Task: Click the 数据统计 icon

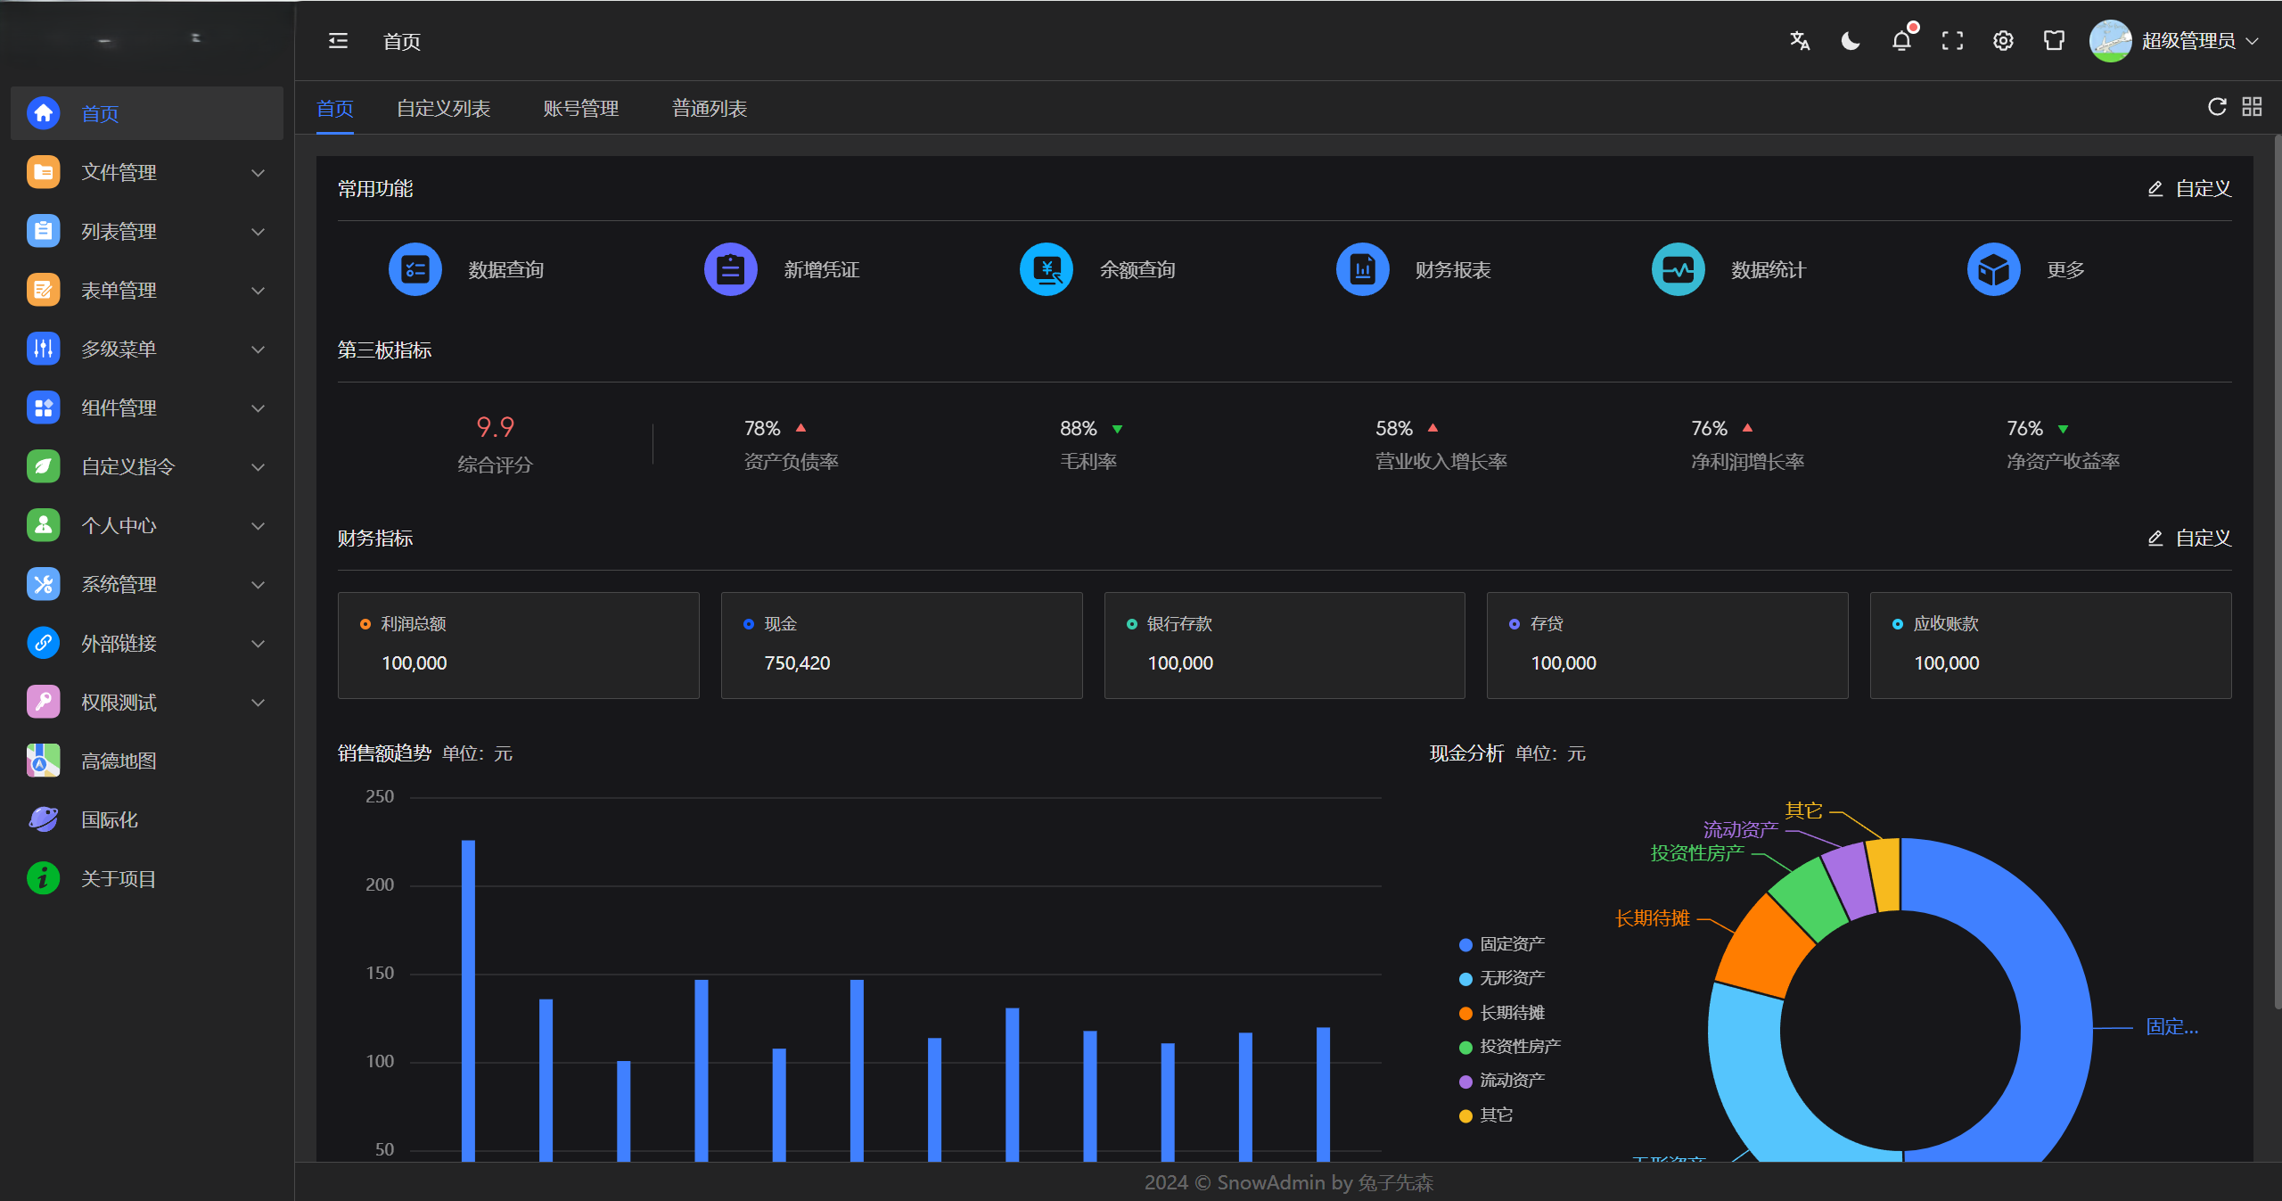Action: pyautogui.click(x=1678, y=268)
